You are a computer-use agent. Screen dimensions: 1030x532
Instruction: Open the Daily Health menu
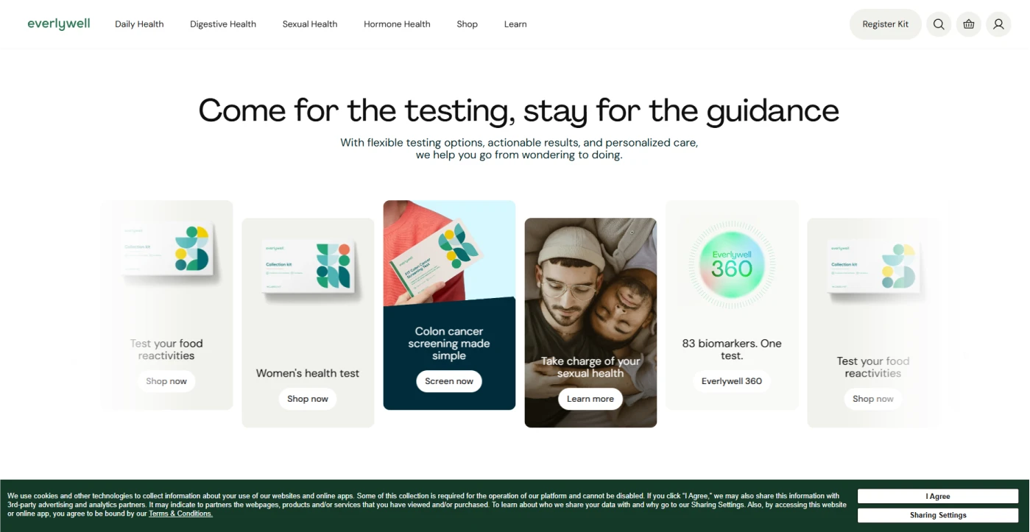(x=139, y=24)
